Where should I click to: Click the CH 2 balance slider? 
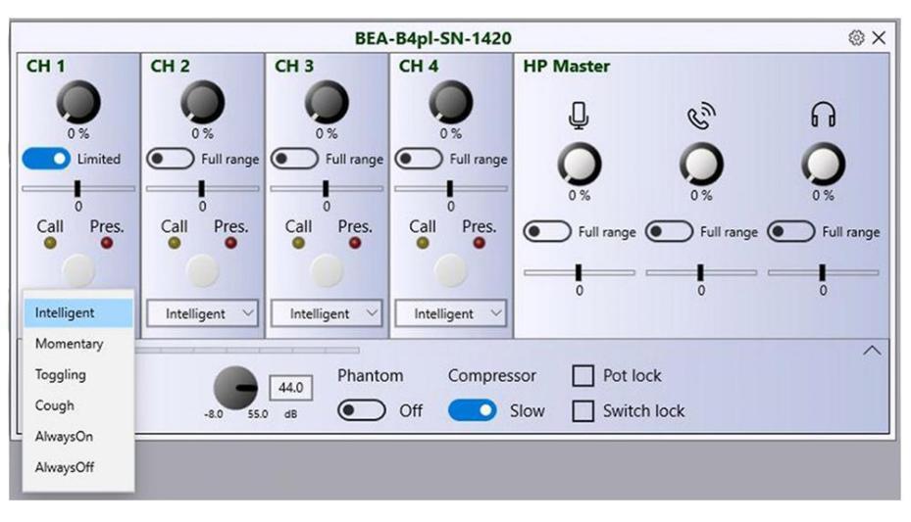click(x=202, y=188)
